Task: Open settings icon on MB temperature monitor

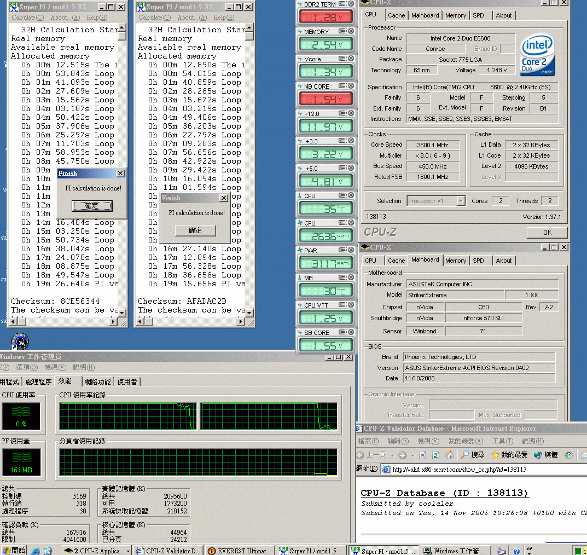Action: 342,277
